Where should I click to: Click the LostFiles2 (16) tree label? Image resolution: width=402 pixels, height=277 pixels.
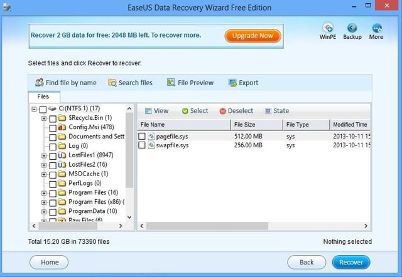point(88,164)
